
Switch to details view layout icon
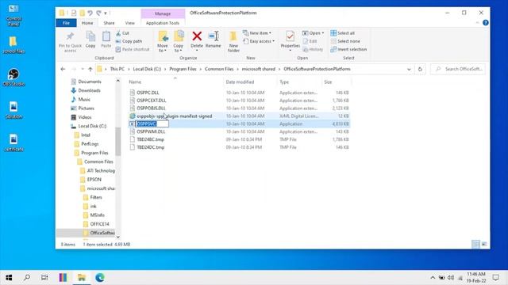(475, 245)
